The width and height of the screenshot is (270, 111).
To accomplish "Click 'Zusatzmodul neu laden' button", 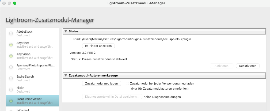I will pos(101,83).
